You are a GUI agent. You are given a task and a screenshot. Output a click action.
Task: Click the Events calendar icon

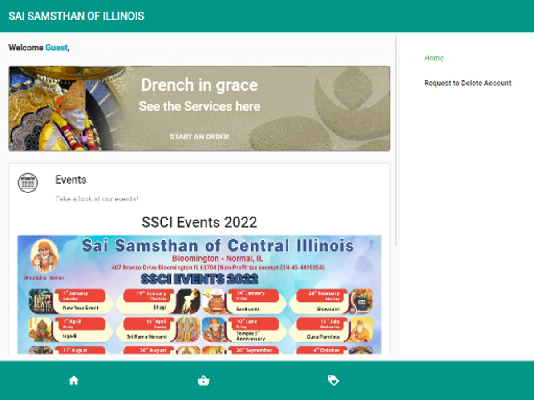point(28,183)
